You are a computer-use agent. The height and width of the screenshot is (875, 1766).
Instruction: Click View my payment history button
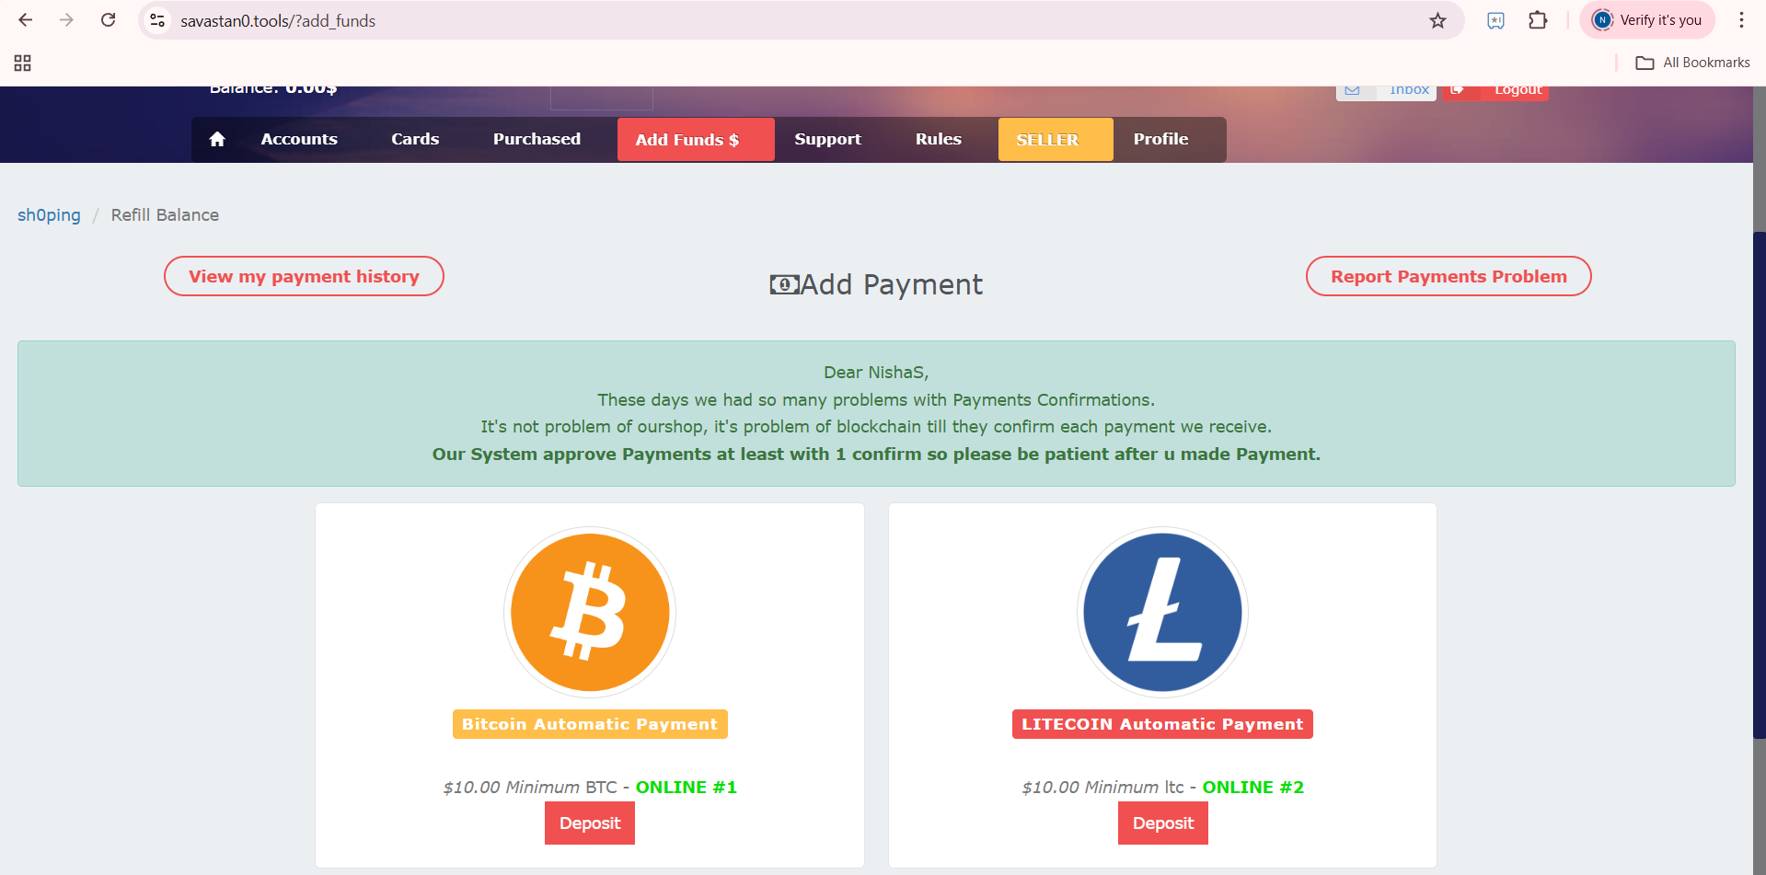(x=304, y=276)
